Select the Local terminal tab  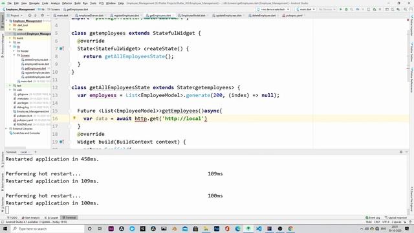(x=24, y=152)
